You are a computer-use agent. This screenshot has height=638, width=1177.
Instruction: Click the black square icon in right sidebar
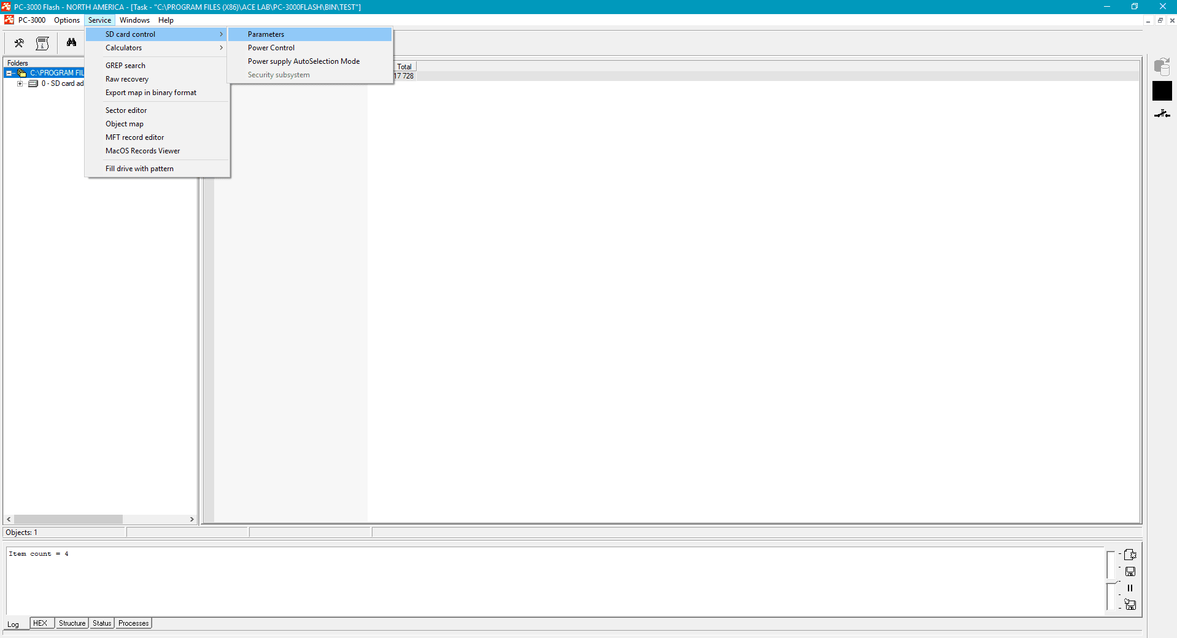1162,91
